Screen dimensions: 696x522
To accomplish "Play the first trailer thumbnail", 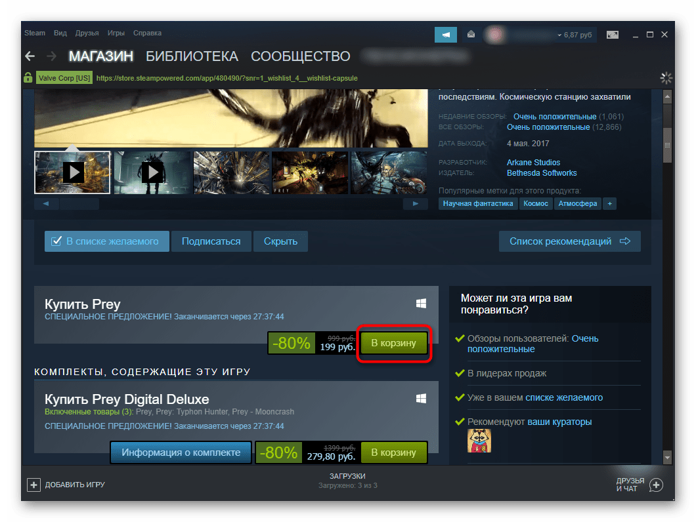I will [x=72, y=172].
